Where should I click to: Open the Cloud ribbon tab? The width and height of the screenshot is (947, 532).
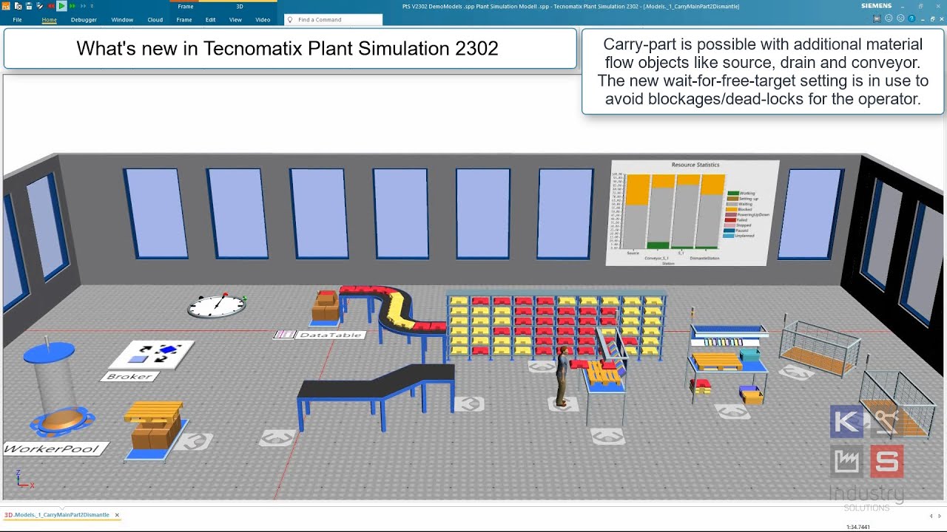pyautogui.click(x=155, y=20)
